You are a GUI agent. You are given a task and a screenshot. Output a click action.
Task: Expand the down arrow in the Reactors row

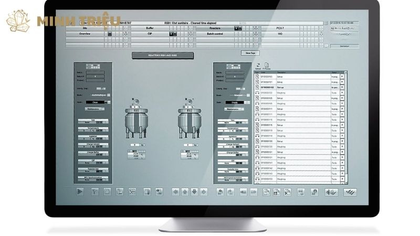point(256,28)
